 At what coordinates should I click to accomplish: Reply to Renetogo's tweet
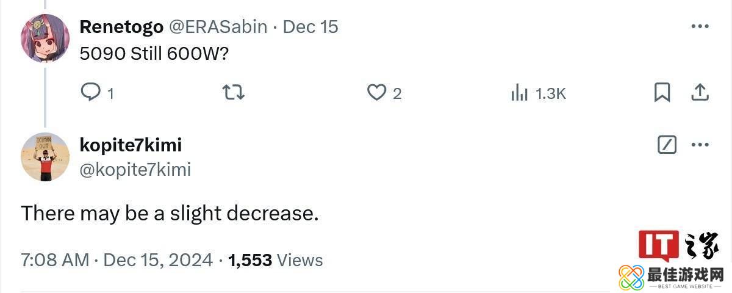pos(91,93)
